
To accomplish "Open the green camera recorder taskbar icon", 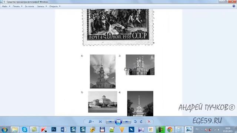I will (160, 130).
